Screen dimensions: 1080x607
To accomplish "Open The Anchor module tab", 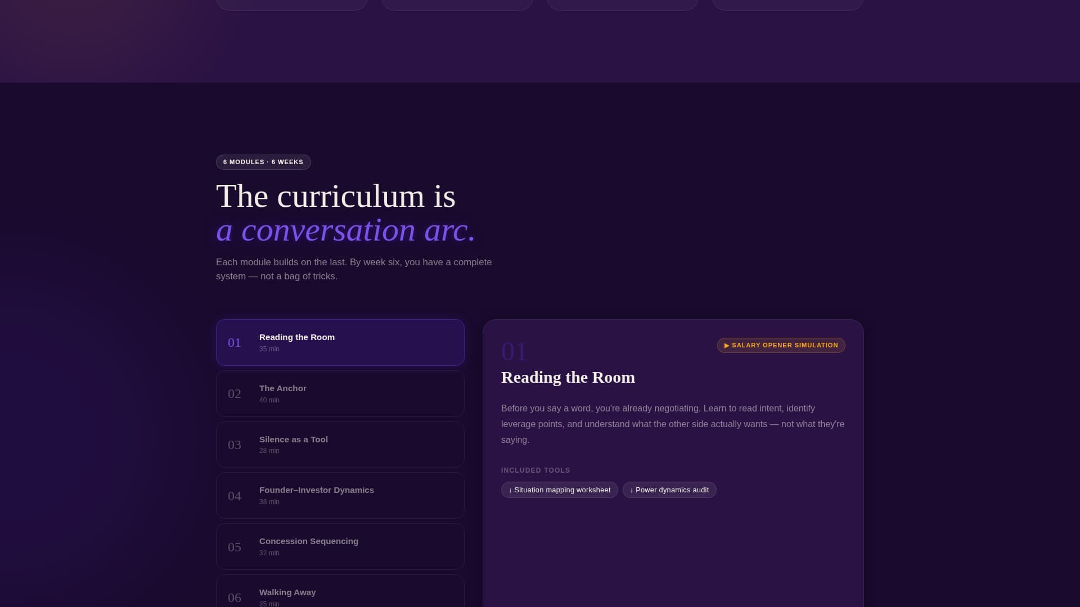I will click(x=340, y=393).
